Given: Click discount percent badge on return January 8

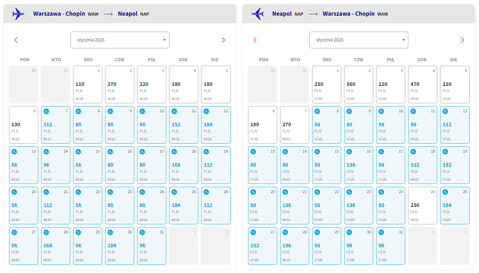Looking at the screenshot, I should [x=317, y=111].
